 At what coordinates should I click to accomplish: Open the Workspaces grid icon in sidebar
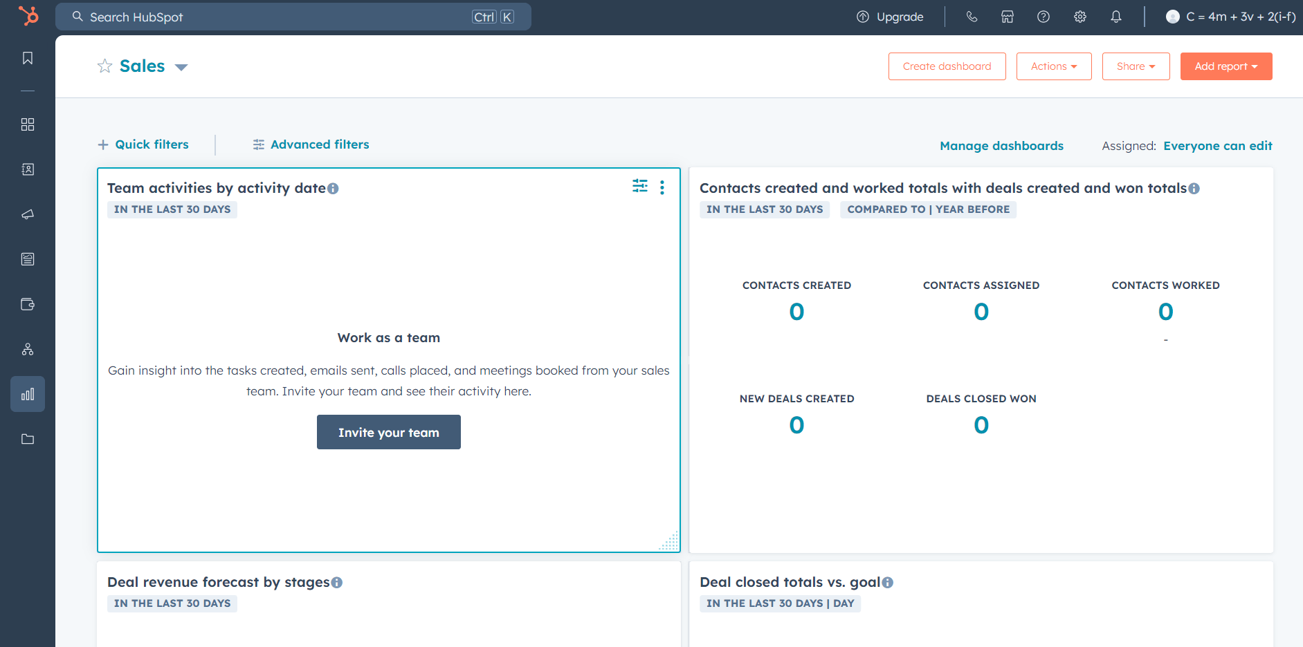[28, 124]
